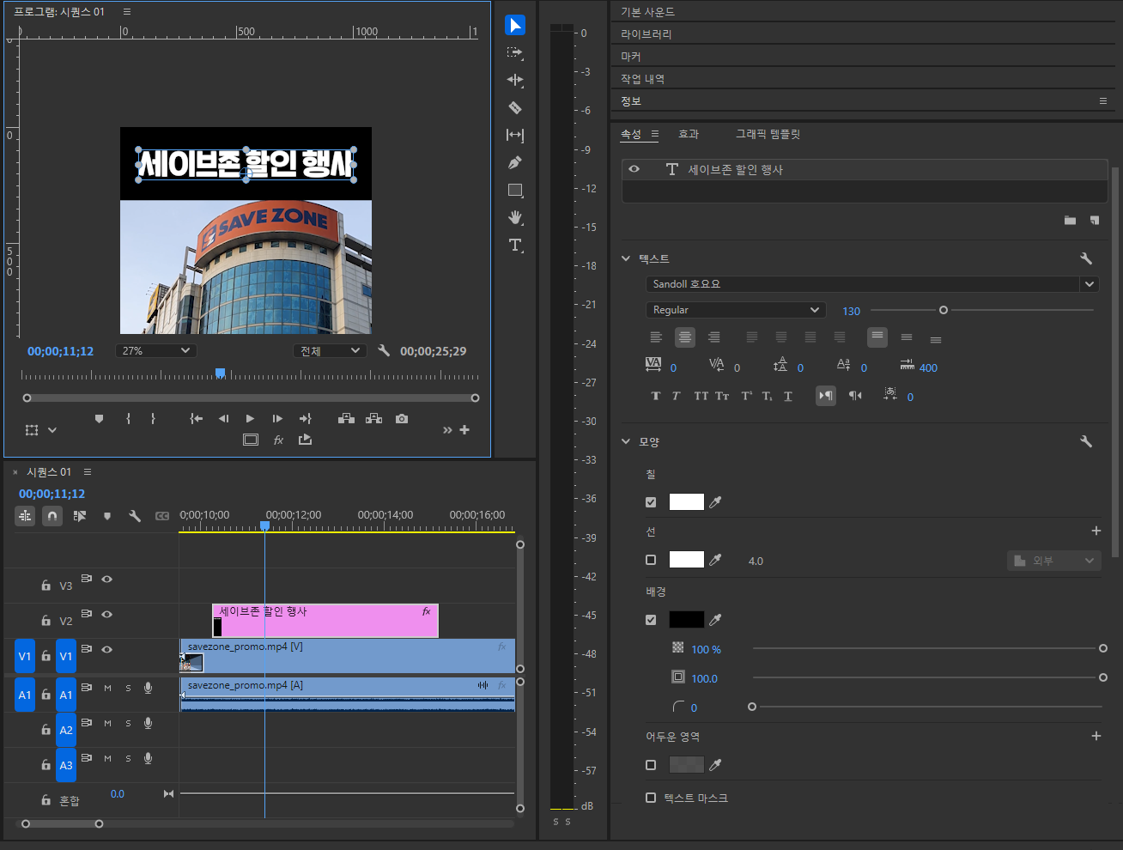Open the 작업 내역 panel
Viewport: 1123px width, 850px height.
click(x=643, y=78)
